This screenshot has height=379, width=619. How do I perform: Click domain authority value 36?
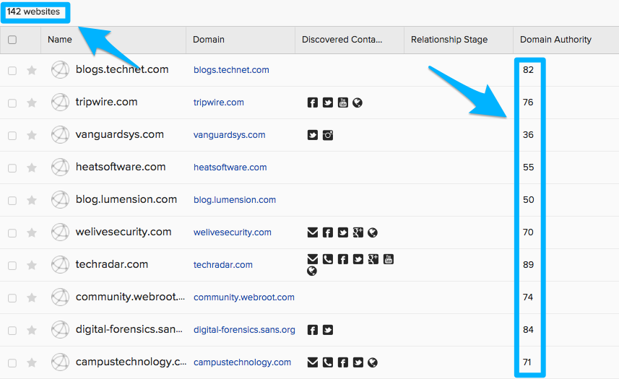click(x=528, y=135)
